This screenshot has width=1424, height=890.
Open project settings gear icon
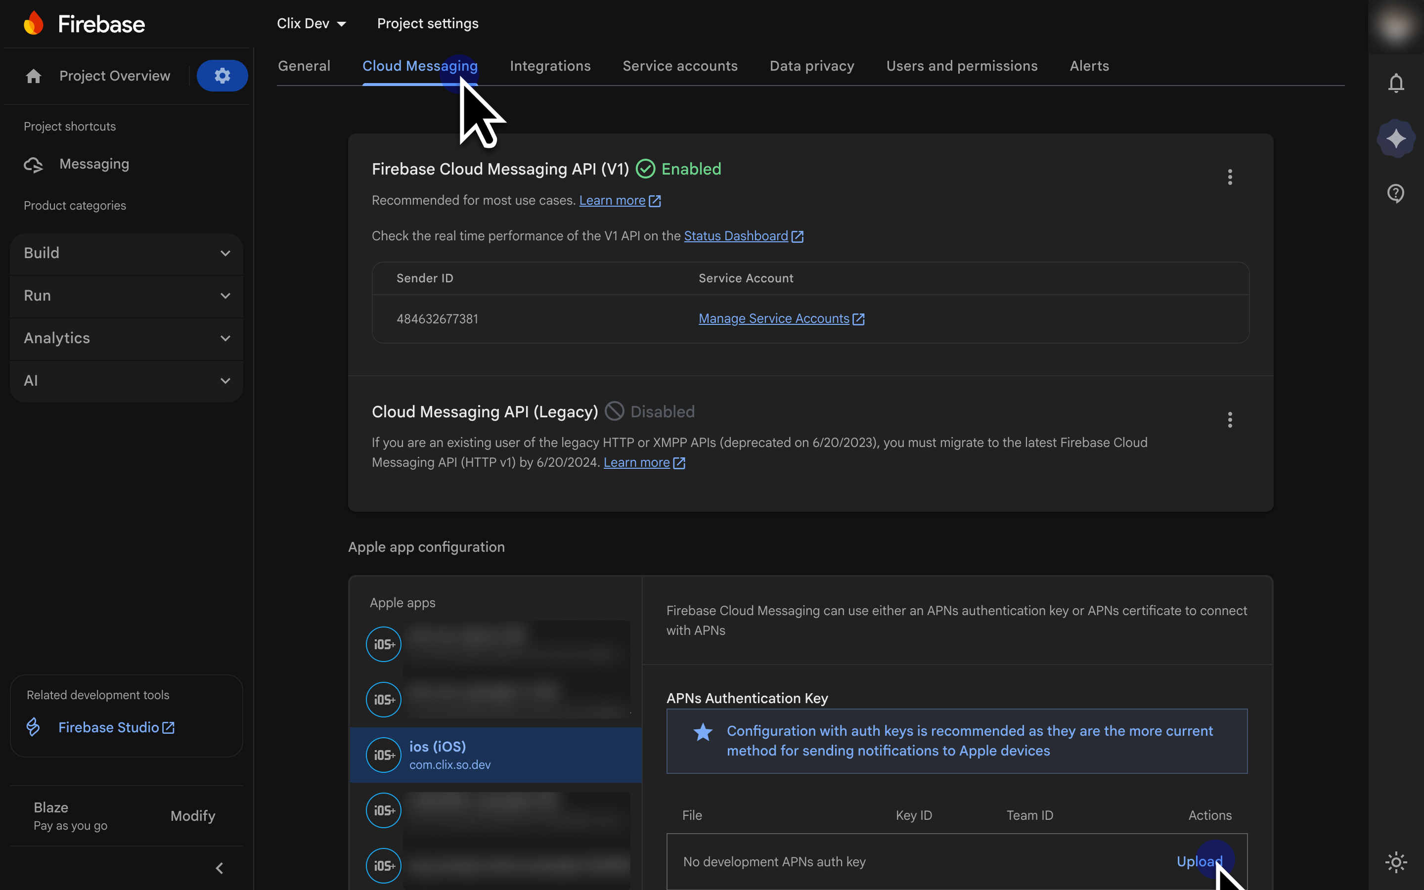coord(222,75)
